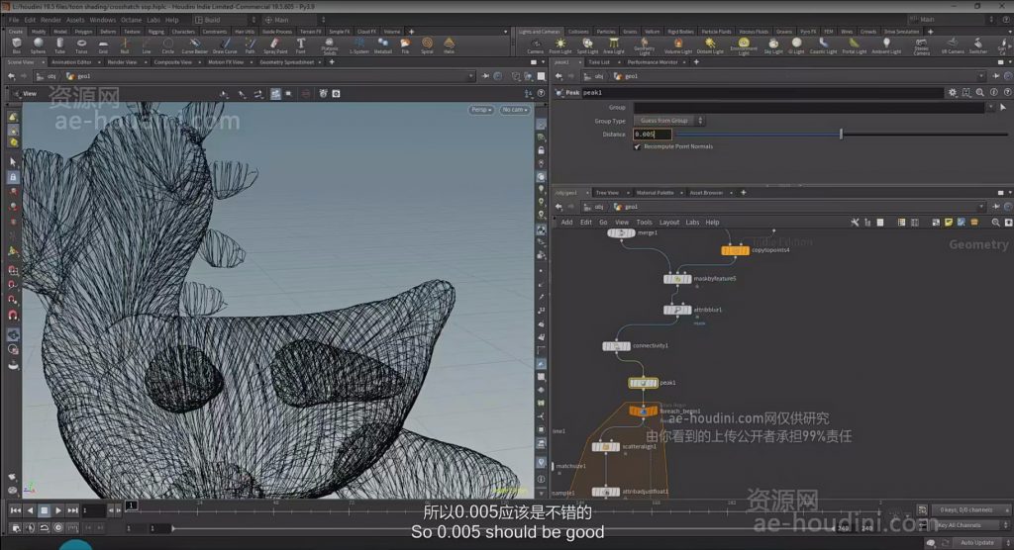
Task: Add a Sky Light from shelf
Action: tap(772, 46)
